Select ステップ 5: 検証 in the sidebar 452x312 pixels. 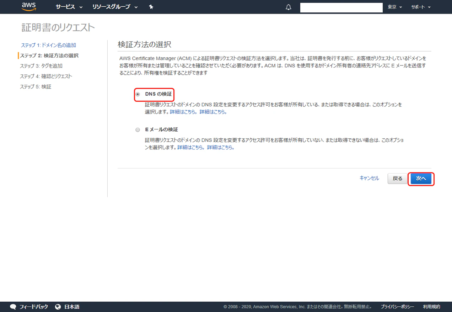click(x=36, y=86)
